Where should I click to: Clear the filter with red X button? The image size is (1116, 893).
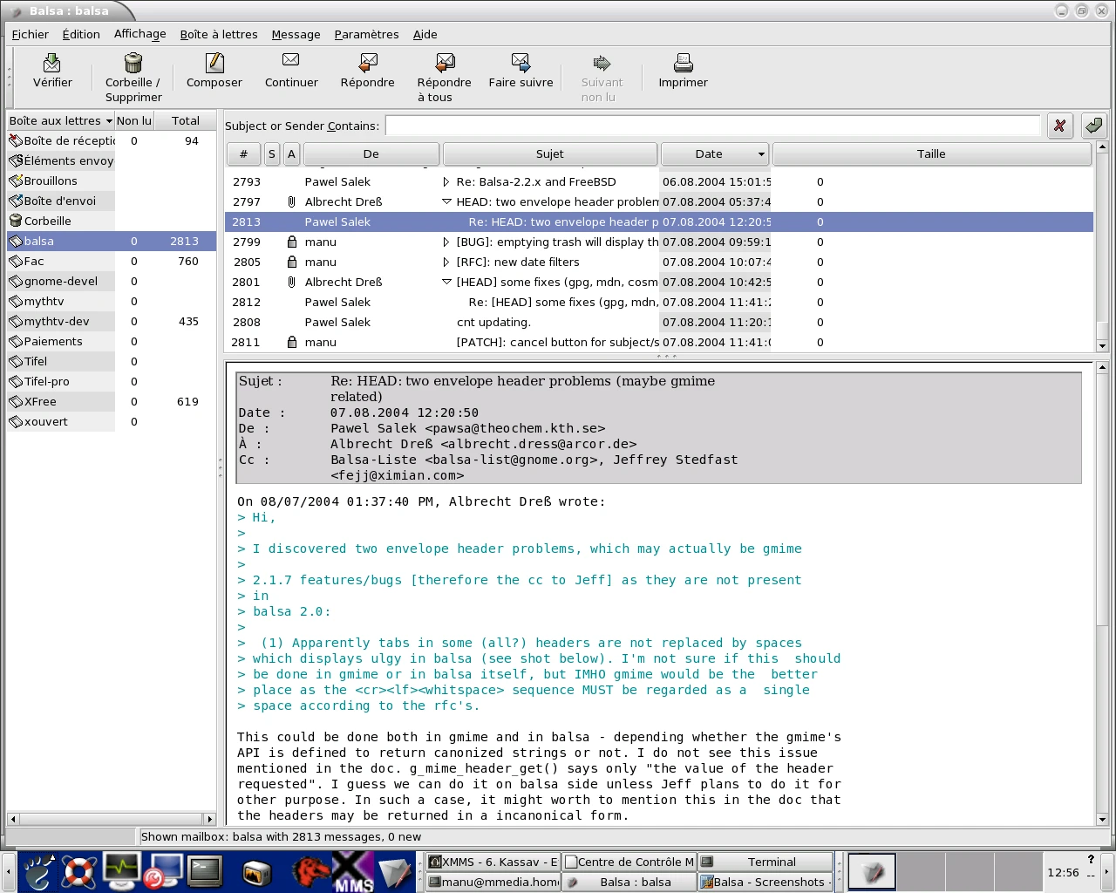1059,126
